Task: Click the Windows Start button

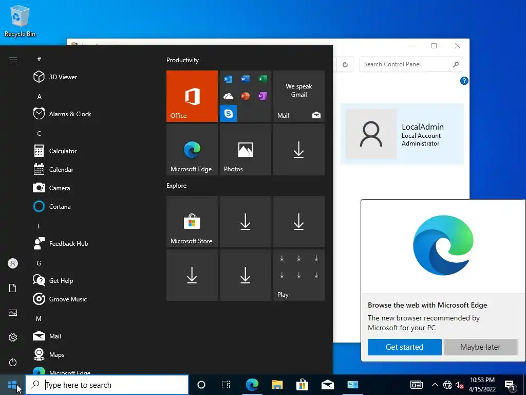Action: [x=12, y=385]
